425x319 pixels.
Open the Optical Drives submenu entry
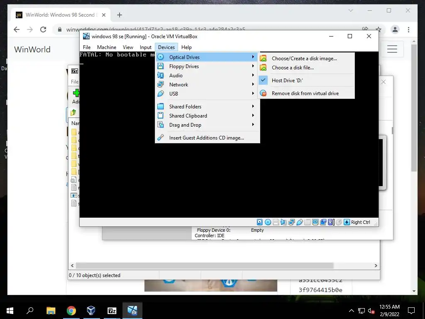[x=208, y=57]
